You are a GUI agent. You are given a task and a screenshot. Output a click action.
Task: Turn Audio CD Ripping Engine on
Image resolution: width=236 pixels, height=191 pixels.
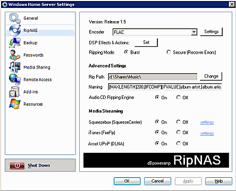pyautogui.click(x=157, y=97)
